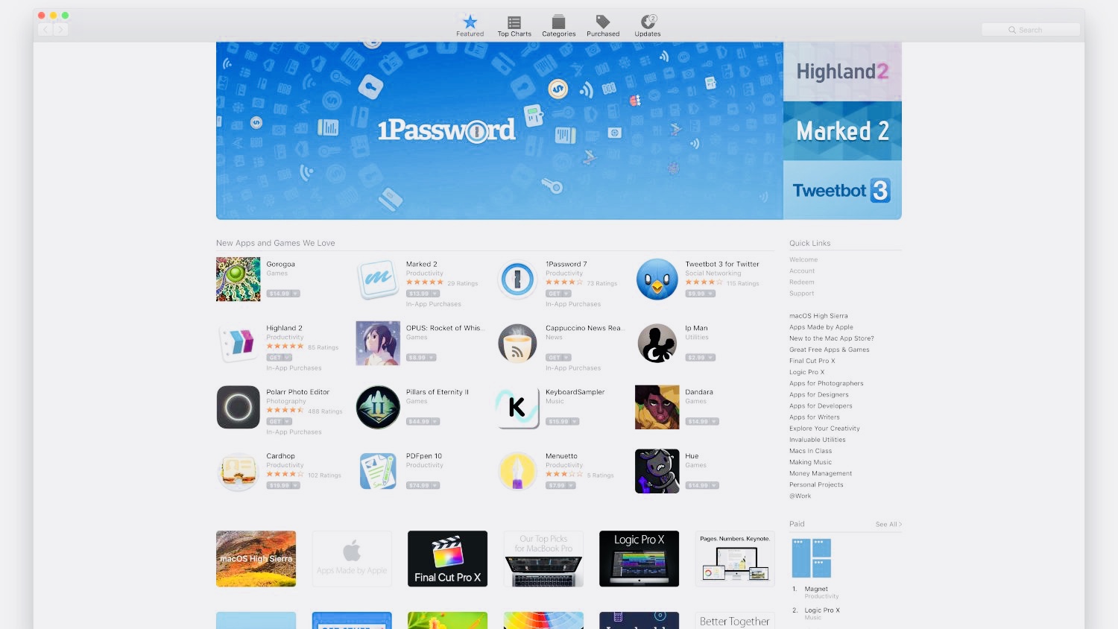1118x629 pixels.
Task: Open the Hue game icon
Action: (x=657, y=472)
